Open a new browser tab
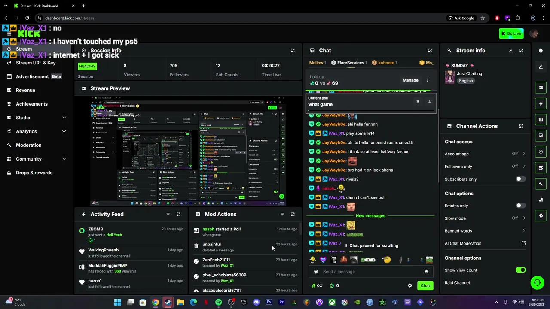550x309 pixels. click(83, 6)
